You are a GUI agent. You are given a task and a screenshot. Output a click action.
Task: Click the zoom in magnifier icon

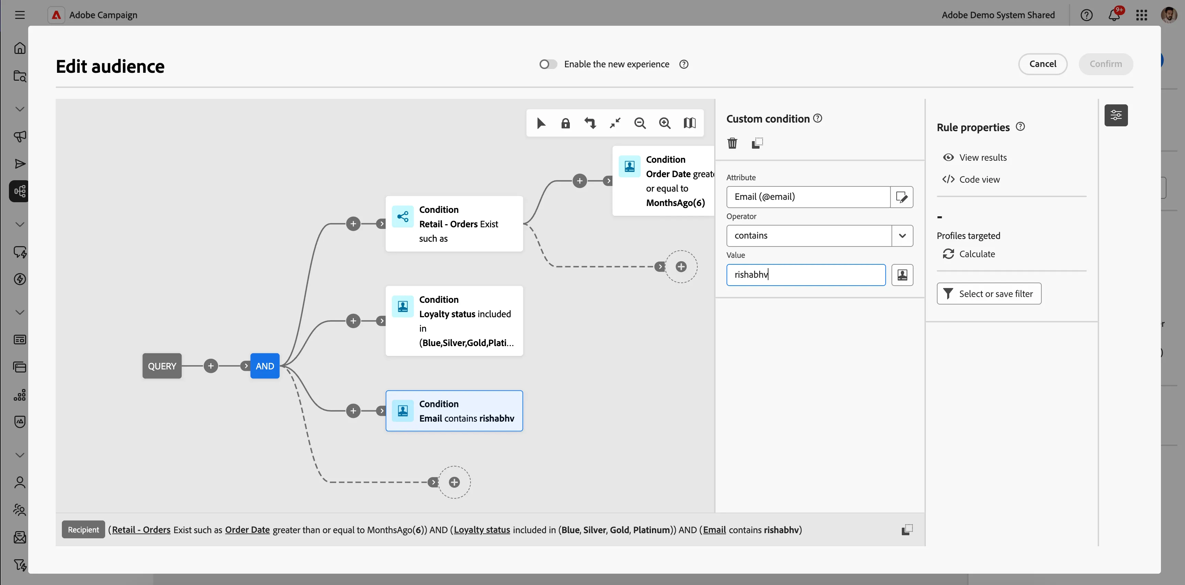click(665, 123)
